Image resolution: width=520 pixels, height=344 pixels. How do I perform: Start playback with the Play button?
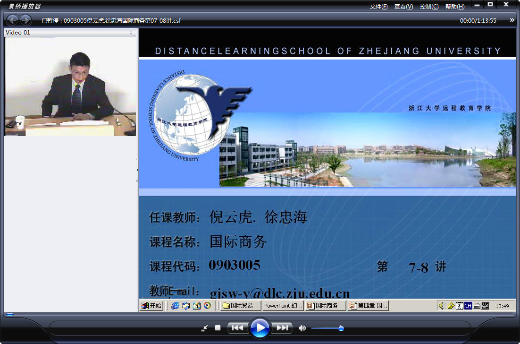tap(260, 328)
